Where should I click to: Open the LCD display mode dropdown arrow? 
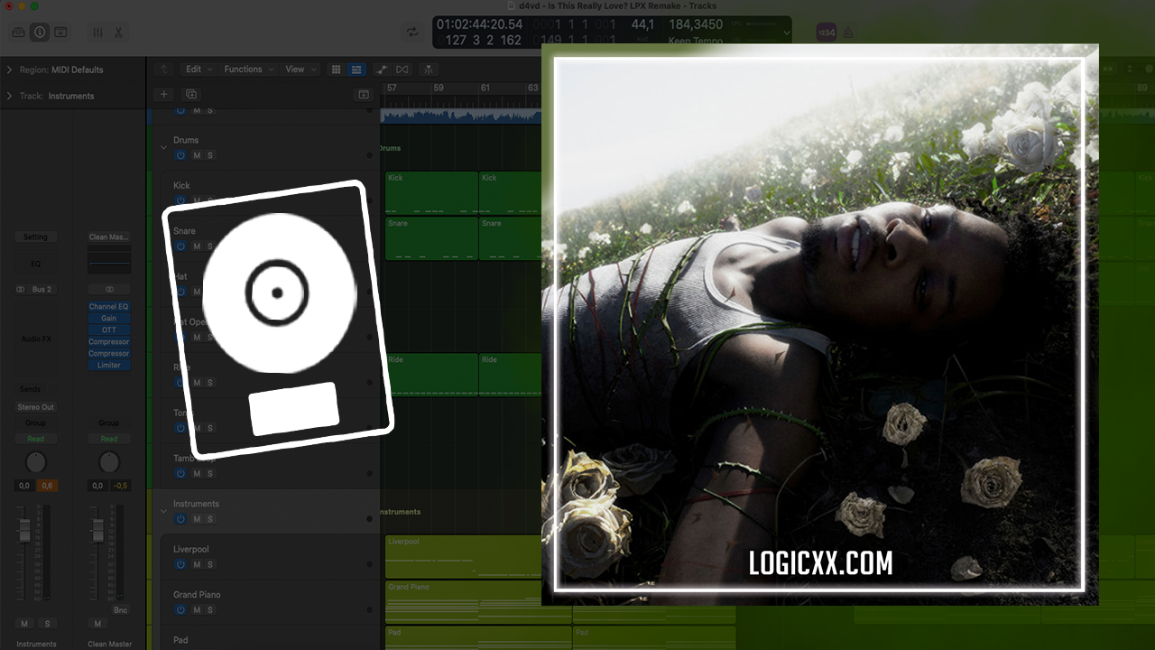tap(786, 32)
